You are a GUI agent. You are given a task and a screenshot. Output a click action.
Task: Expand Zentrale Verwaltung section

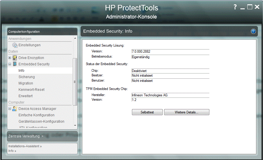[42, 136]
